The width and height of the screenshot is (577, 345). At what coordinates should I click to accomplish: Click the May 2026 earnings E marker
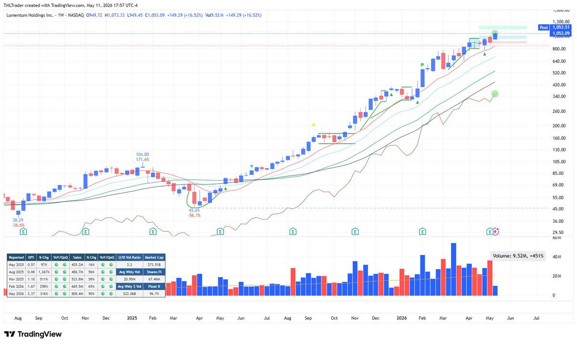click(x=490, y=232)
